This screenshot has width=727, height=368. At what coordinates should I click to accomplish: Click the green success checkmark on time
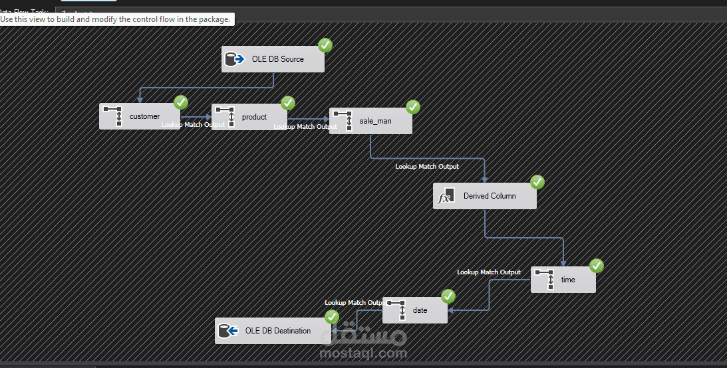pyautogui.click(x=596, y=266)
